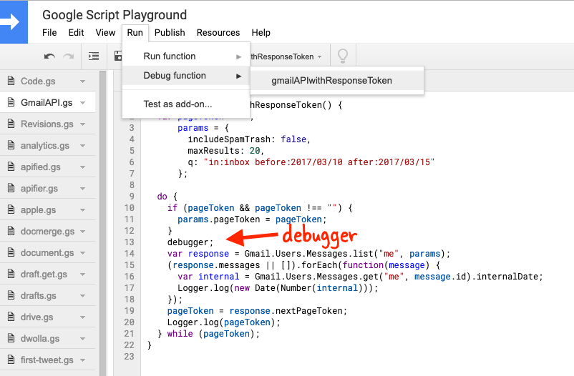
Task: Click the file icon beside docmerge.gs
Action: (11, 231)
